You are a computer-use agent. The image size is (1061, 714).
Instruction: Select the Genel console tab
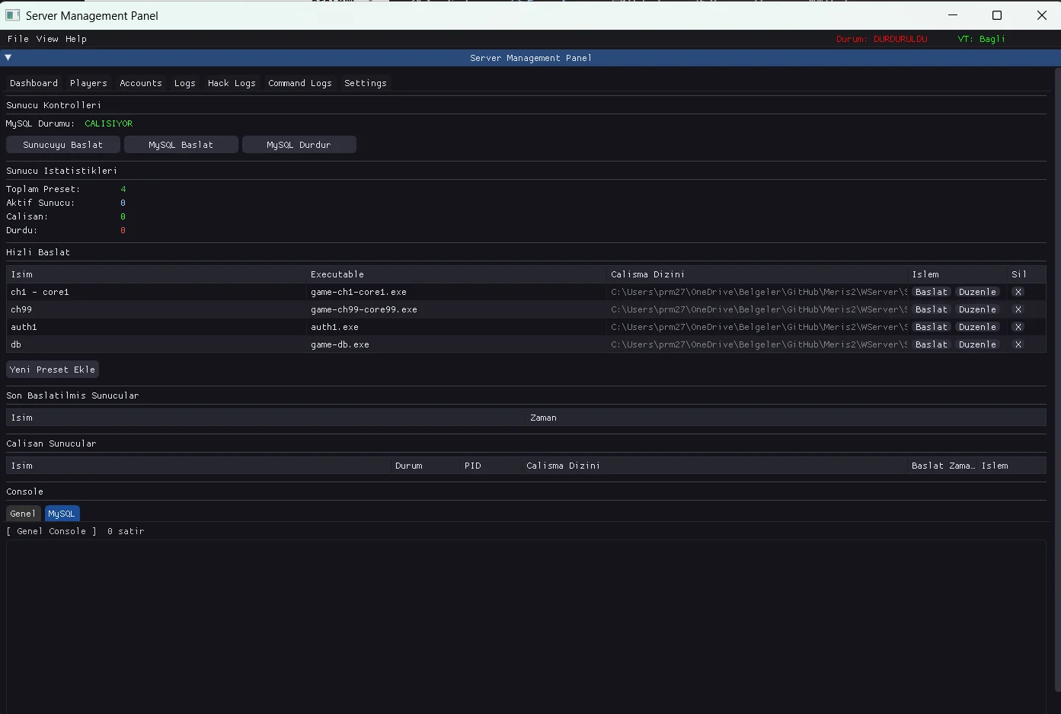[23, 514]
